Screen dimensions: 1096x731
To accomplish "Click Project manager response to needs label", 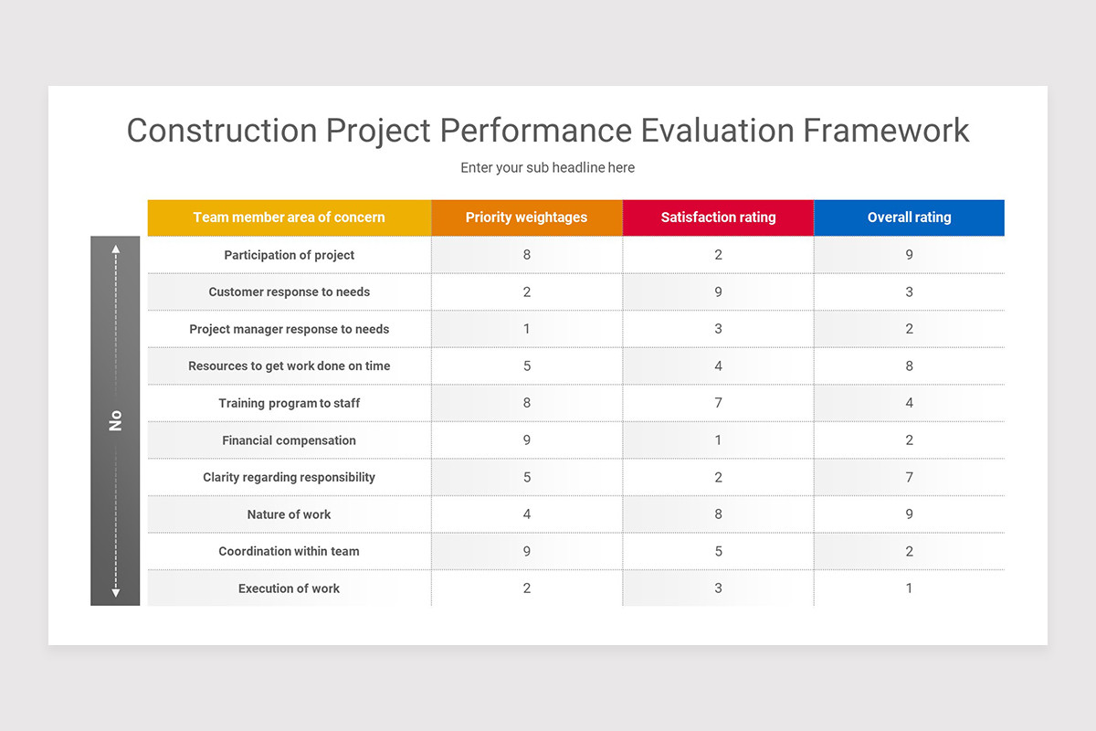I will [x=289, y=329].
